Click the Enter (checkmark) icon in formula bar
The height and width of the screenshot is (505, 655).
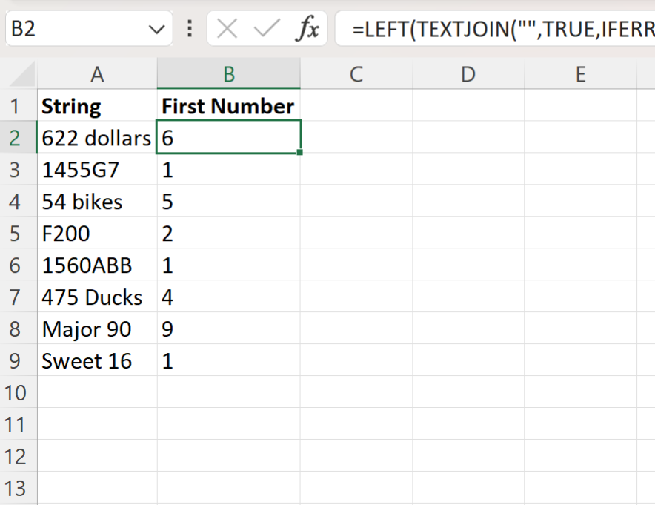(265, 28)
